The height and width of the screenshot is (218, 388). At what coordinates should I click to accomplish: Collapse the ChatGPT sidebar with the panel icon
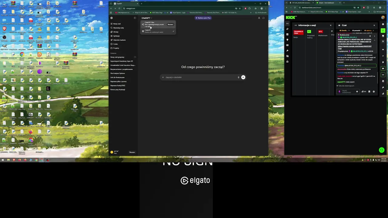point(135,18)
